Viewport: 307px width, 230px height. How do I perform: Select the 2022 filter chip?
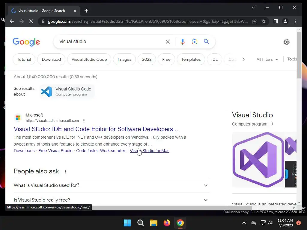pyautogui.click(x=147, y=59)
